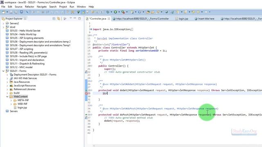Open the Refactor menu
The width and height of the screenshot is (262, 147).
point(29,7)
